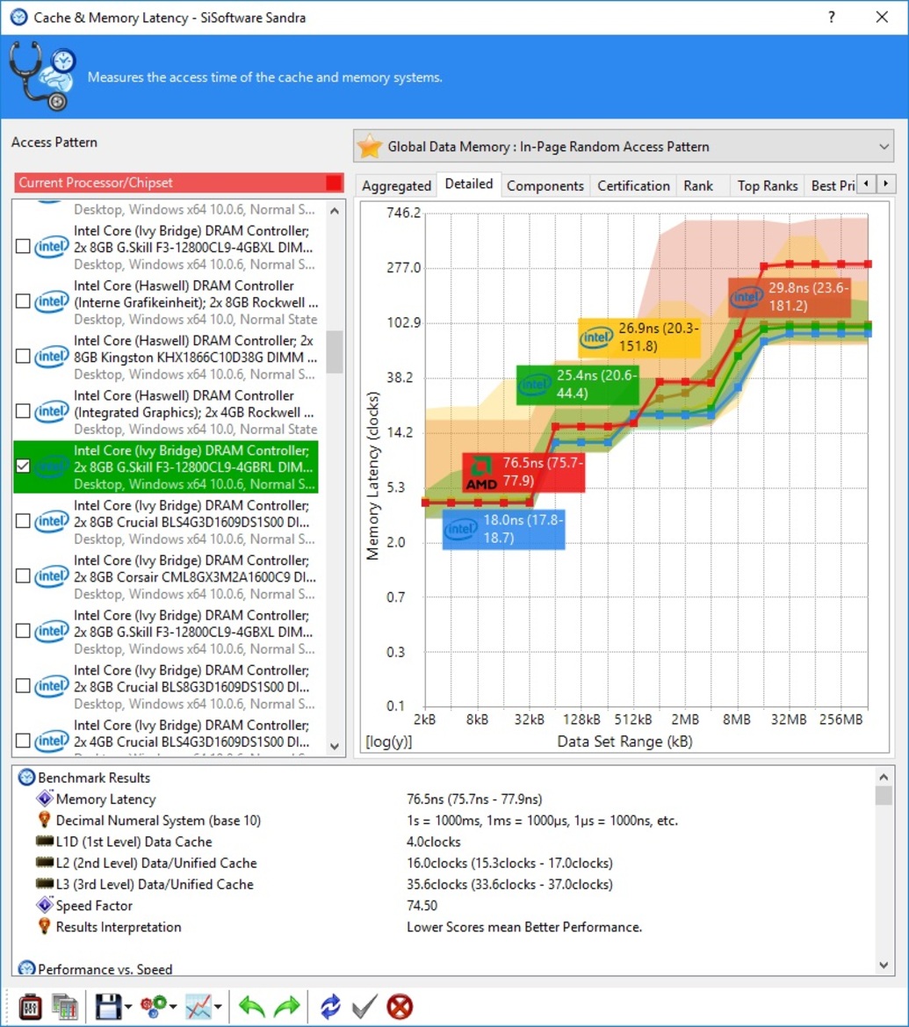Viewport: 909px width, 1027px height.
Task: Go to the Certification tab
Action: (x=633, y=186)
